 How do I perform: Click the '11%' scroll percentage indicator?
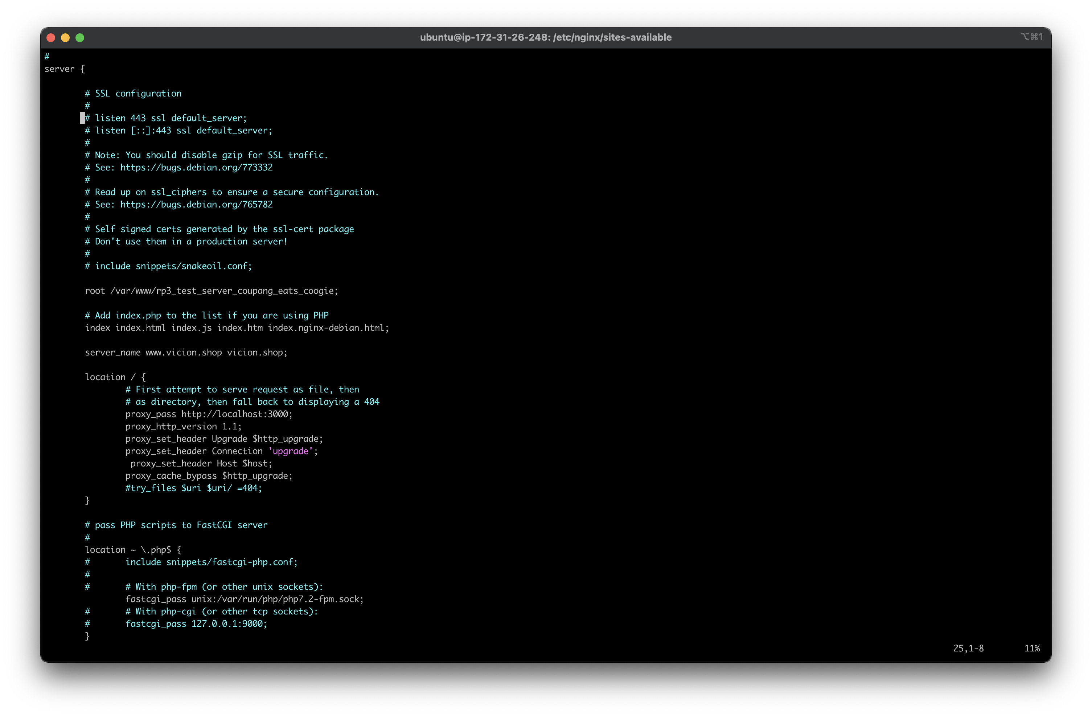tap(1032, 648)
